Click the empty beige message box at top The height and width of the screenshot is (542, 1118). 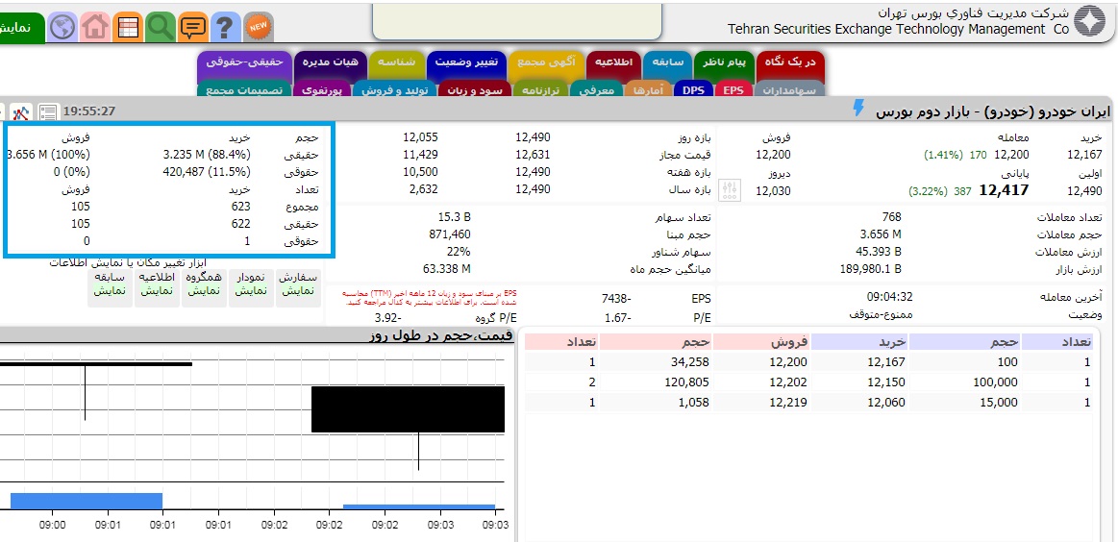[519, 20]
